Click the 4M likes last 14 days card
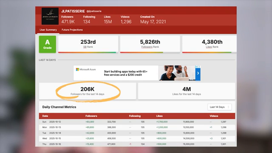Image resolution: width=272 pixels, height=153 pixels. tap(187, 91)
